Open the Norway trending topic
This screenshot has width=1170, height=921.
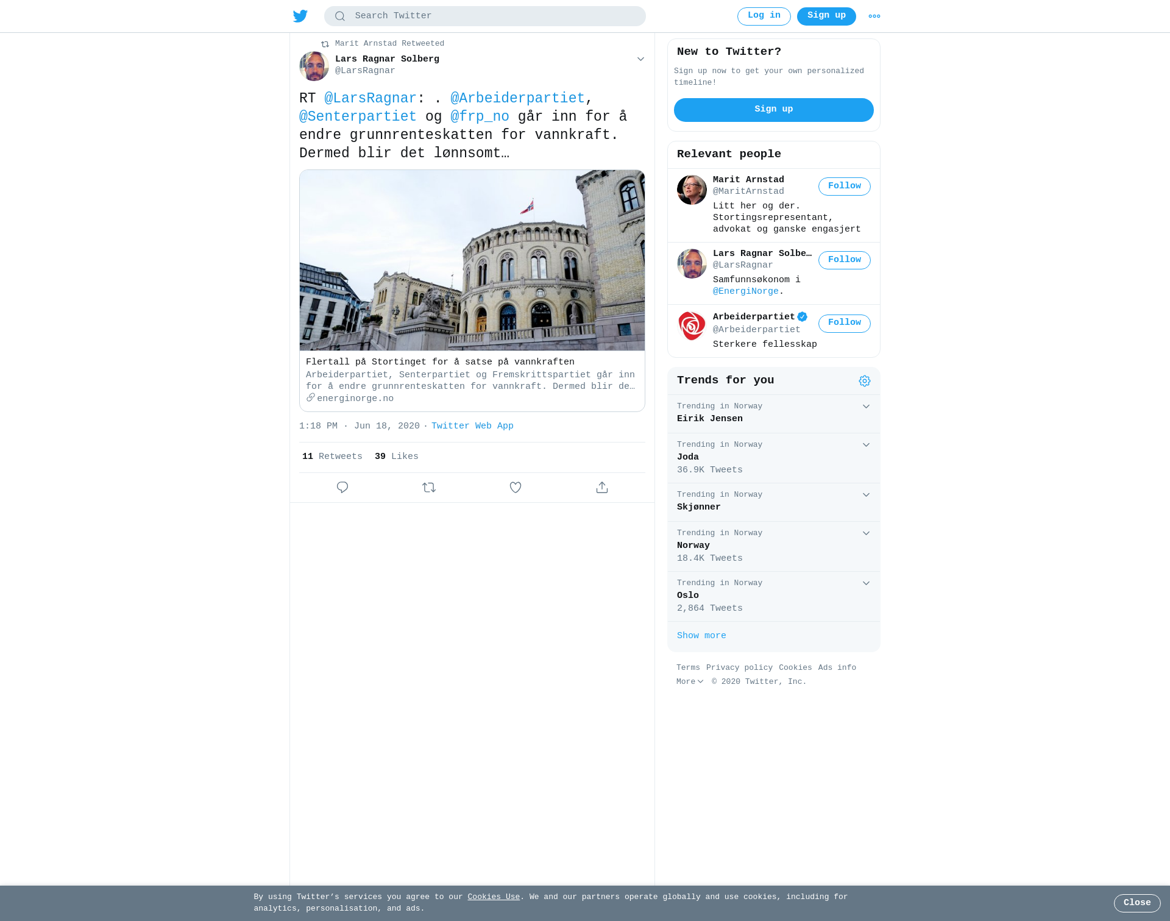(x=774, y=547)
